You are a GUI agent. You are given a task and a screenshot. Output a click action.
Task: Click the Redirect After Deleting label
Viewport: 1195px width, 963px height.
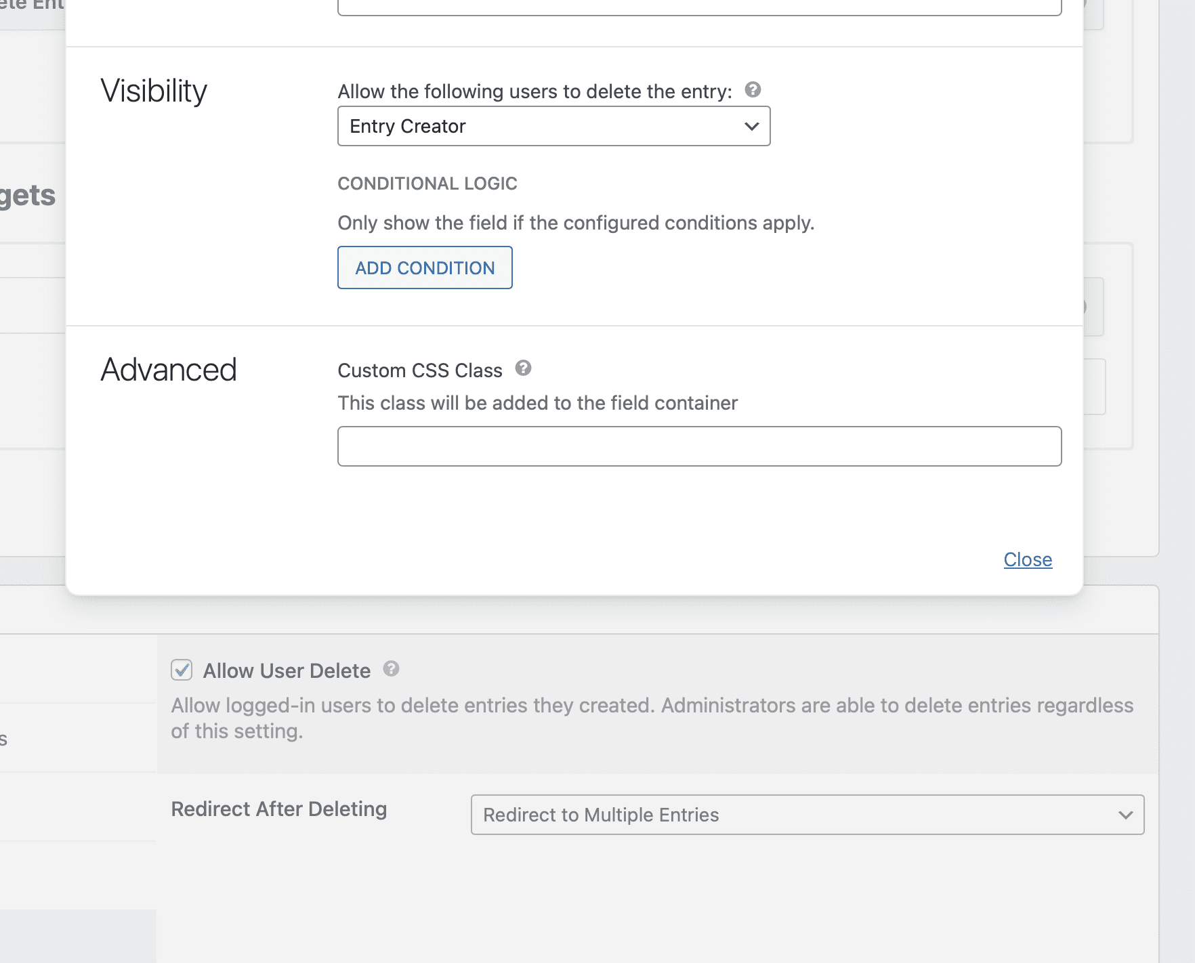(279, 809)
